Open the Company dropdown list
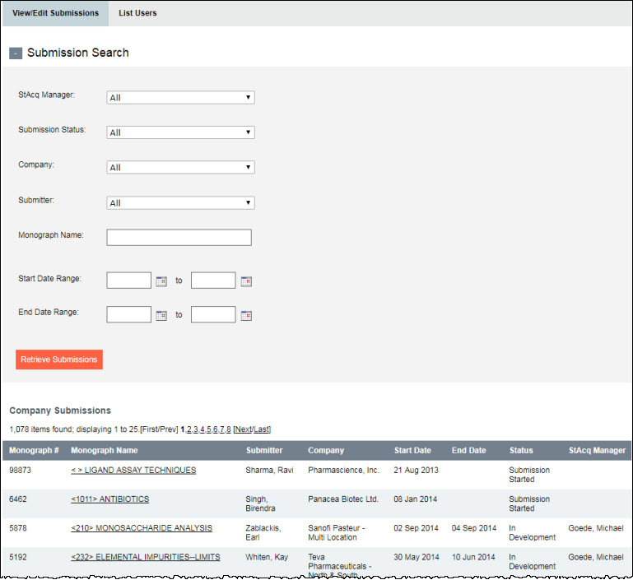The height and width of the screenshot is (580, 633). [x=180, y=168]
